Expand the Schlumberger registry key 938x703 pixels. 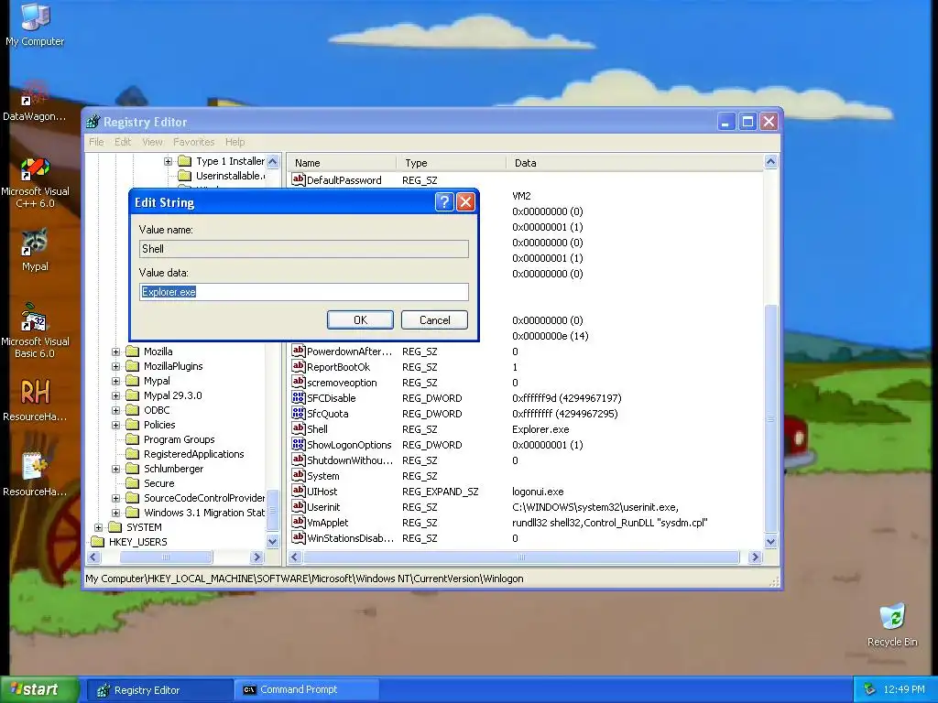116,469
